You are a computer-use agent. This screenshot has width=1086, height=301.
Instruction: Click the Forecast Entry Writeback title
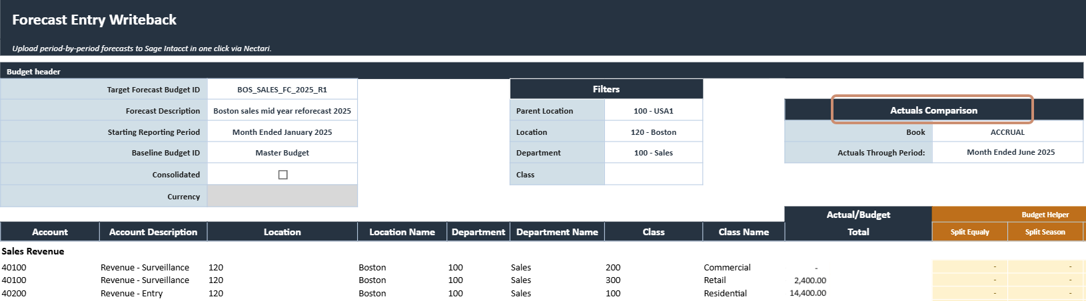point(94,20)
